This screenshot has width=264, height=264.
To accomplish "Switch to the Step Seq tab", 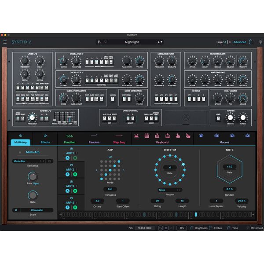I will 119,142.
